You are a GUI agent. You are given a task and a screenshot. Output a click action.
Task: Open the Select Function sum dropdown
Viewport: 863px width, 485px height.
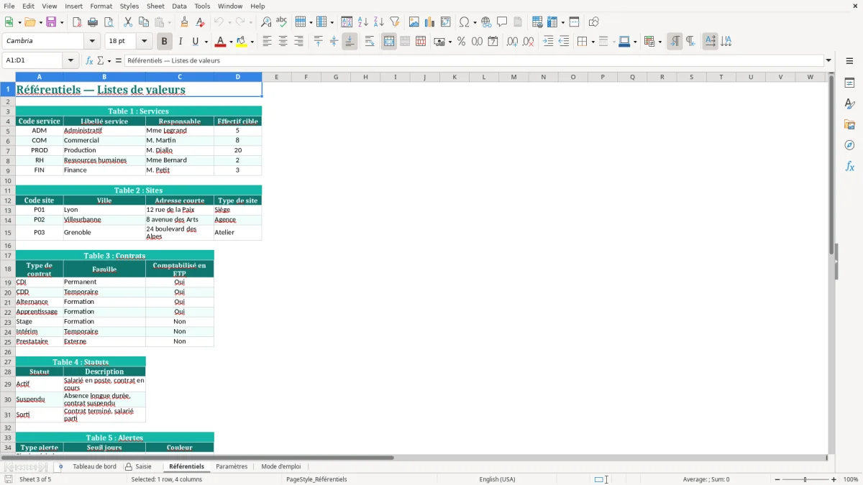pyautogui.click(x=108, y=61)
